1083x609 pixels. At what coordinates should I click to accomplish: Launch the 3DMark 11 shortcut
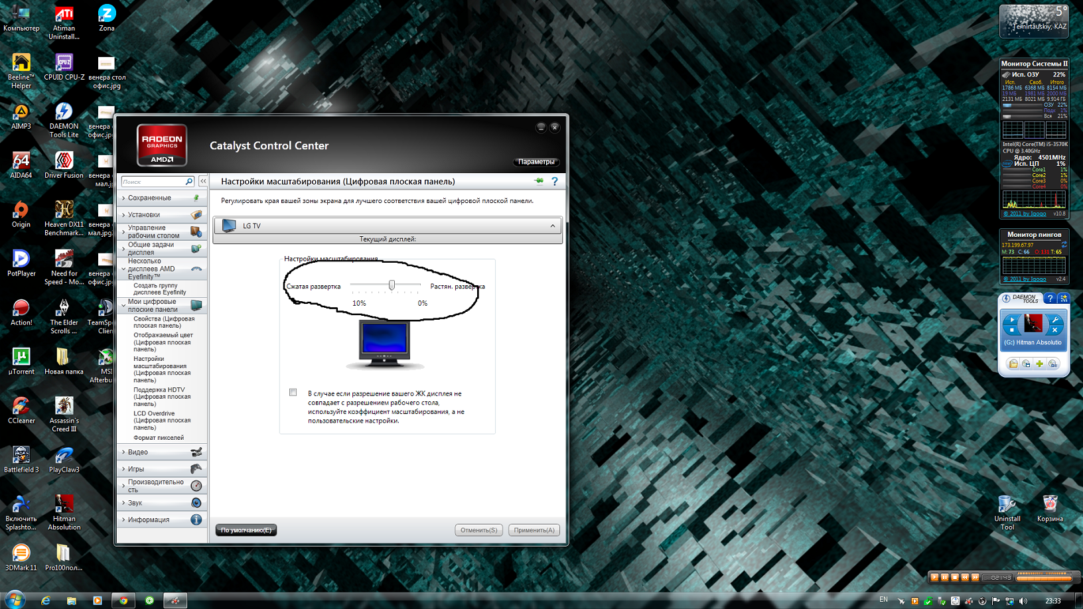[x=21, y=559]
